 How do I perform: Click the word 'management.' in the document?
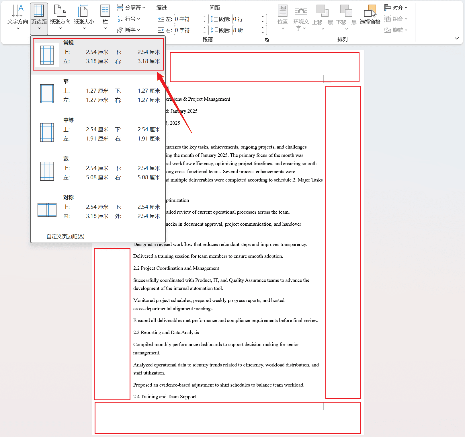point(146,353)
